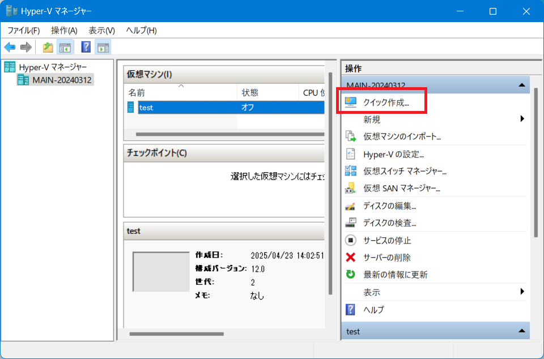Click the Help question mark toolbar icon
The width and height of the screenshot is (544, 359).
pyautogui.click(x=86, y=47)
